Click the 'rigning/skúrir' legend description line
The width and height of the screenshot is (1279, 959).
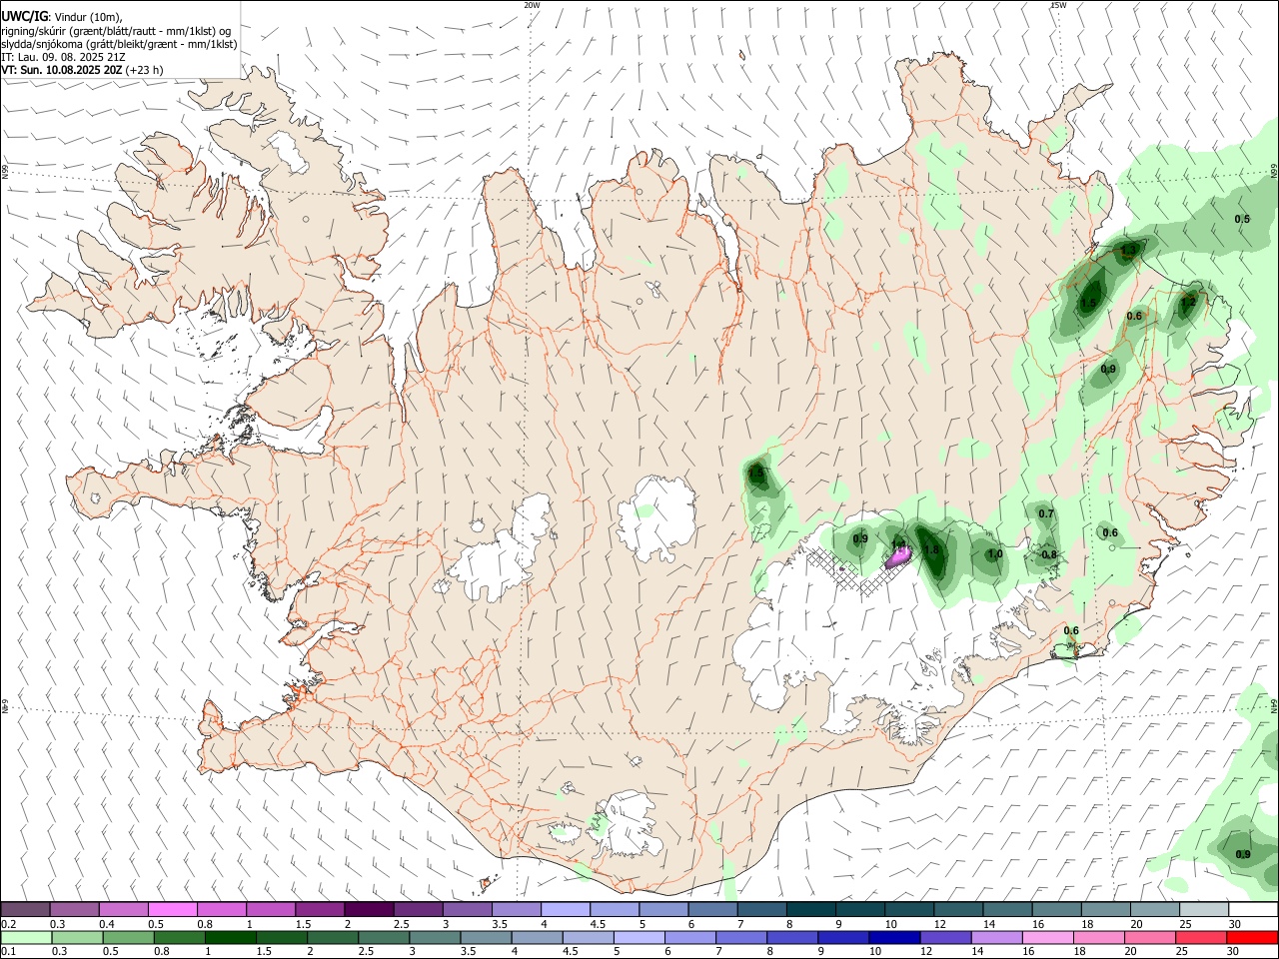click(116, 31)
